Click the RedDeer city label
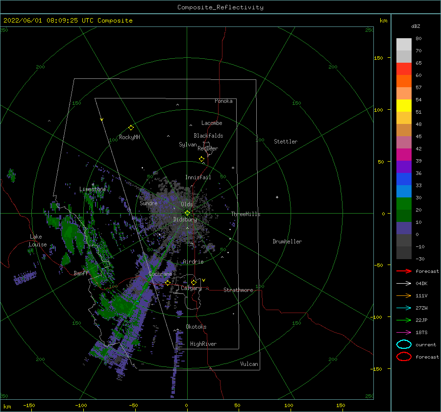 [x=208, y=148]
